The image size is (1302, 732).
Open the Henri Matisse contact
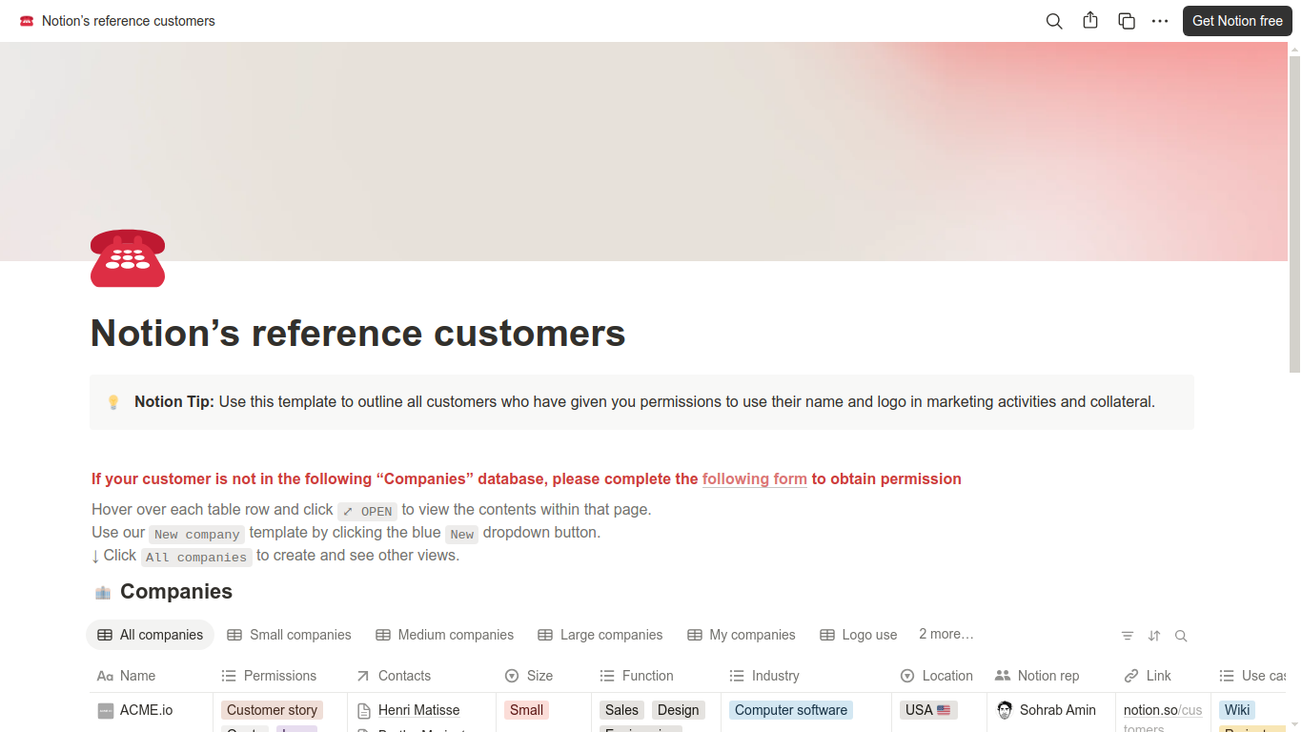coord(418,710)
